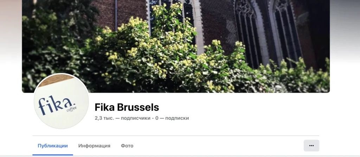Click the blue underline beneath Публикации
The height and width of the screenshot is (157, 360).
tap(53, 155)
